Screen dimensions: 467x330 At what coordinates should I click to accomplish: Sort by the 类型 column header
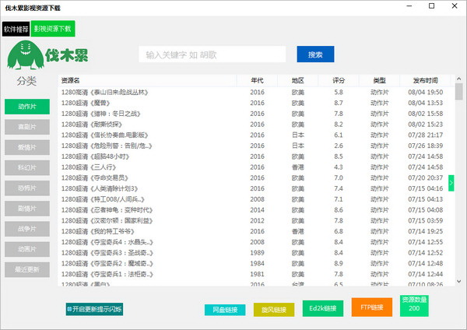click(380, 80)
